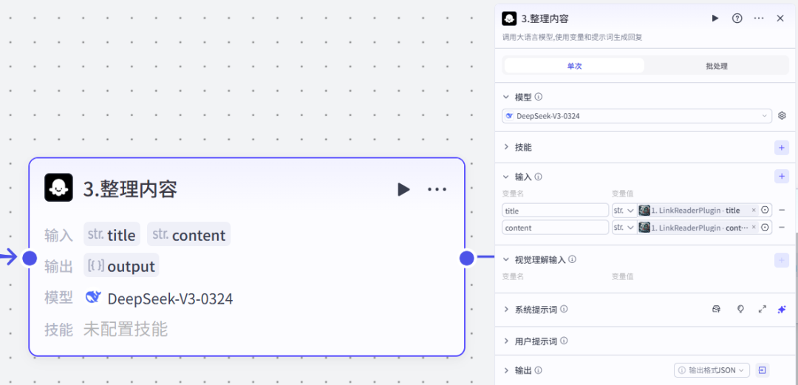Click the str. title input tag on the node card
This screenshot has height=385, width=798.
point(111,235)
